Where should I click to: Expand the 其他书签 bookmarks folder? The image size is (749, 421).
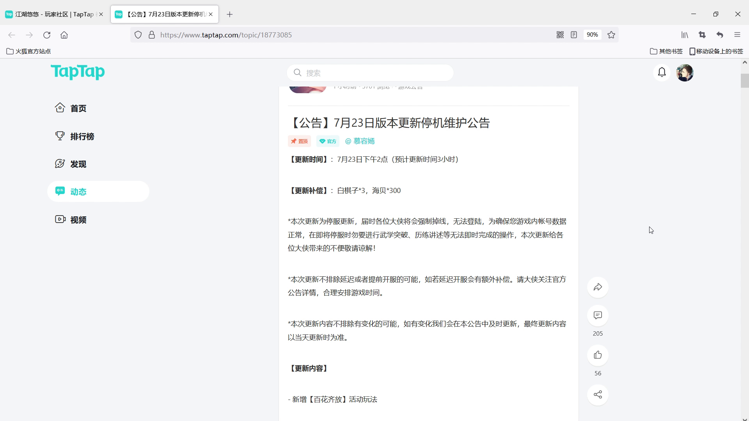[666, 51]
